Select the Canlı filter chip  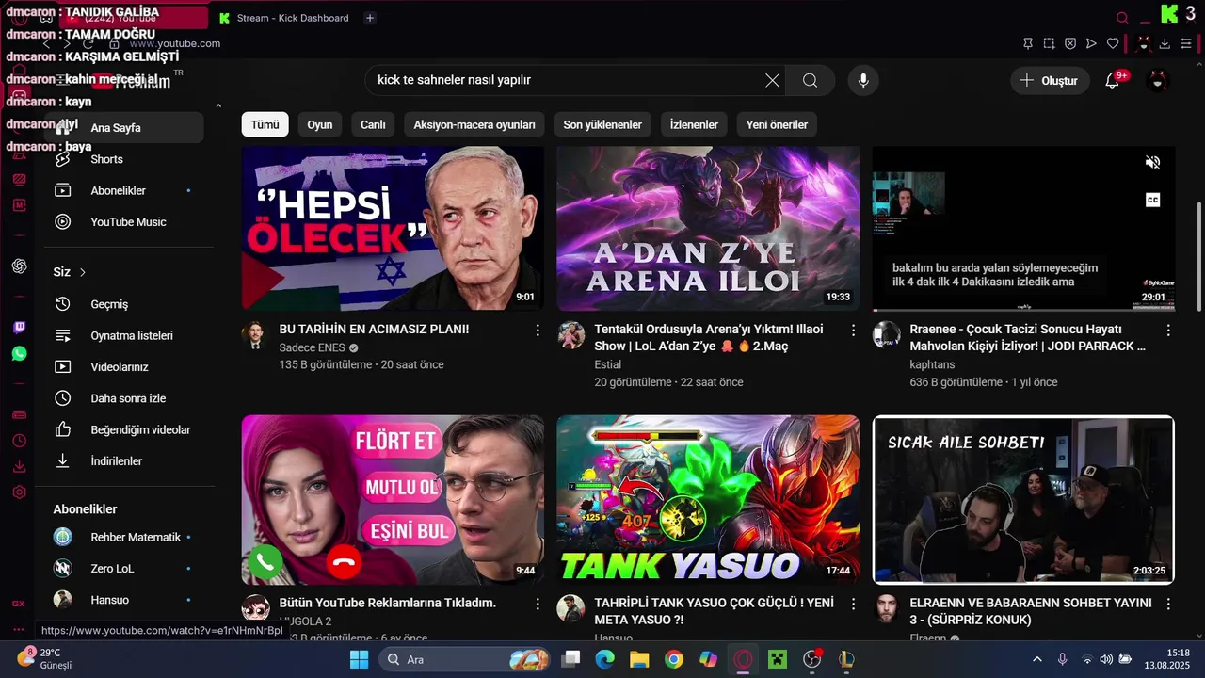(x=373, y=124)
